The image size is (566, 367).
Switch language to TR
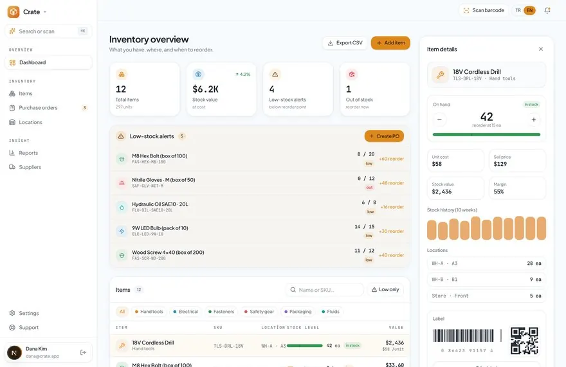click(x=518, y=10)
